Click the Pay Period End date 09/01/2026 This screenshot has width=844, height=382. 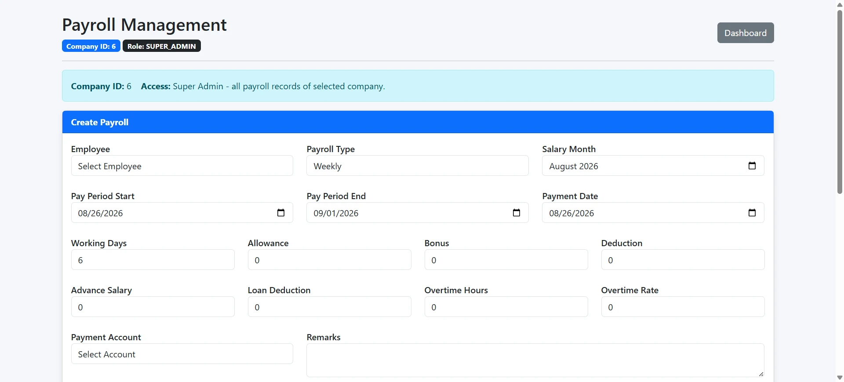336,213
